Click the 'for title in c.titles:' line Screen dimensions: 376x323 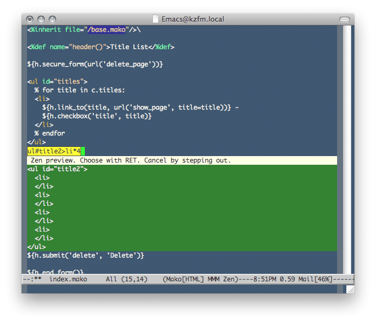coord(79,90)
